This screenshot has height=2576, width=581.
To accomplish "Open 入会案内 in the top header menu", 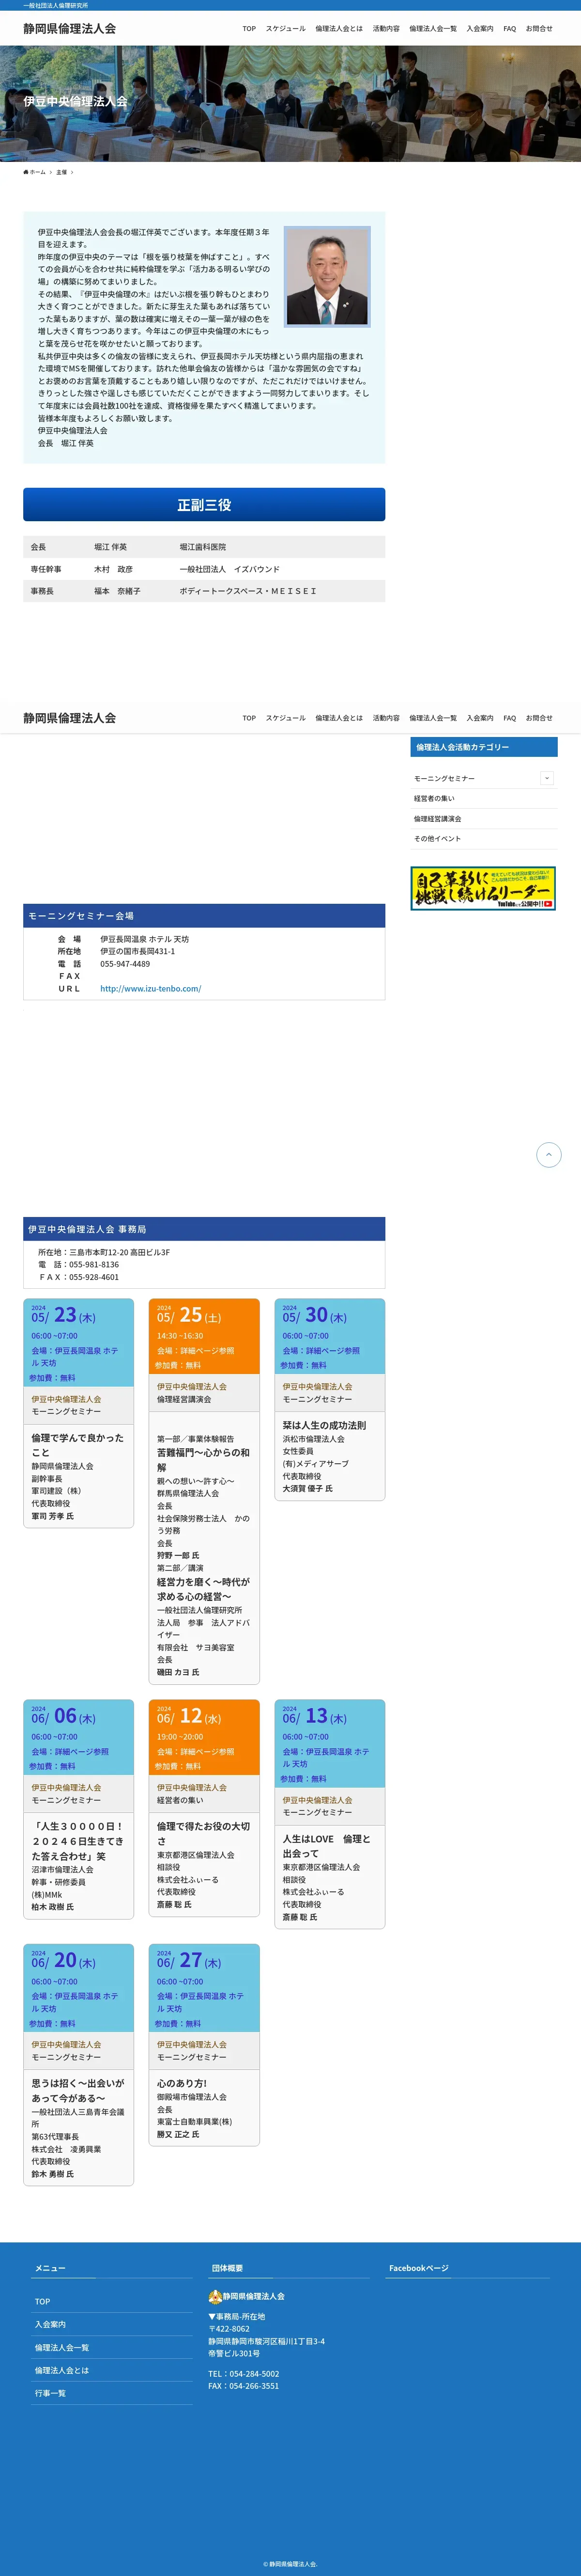I will [480, 29].
